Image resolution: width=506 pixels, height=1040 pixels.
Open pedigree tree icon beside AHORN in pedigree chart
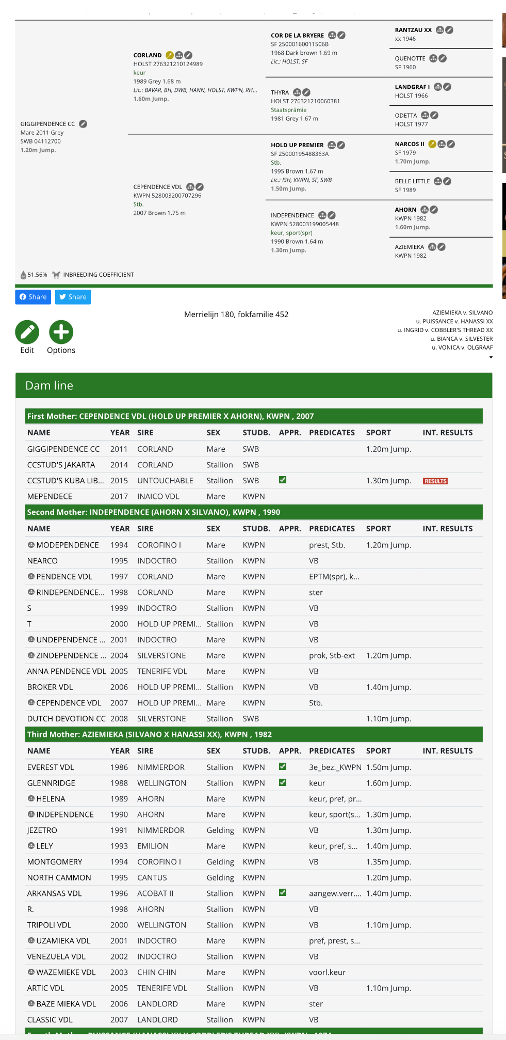click(425, 209)
